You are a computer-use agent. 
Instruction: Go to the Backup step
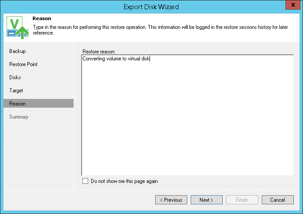[x=18, y=51]
